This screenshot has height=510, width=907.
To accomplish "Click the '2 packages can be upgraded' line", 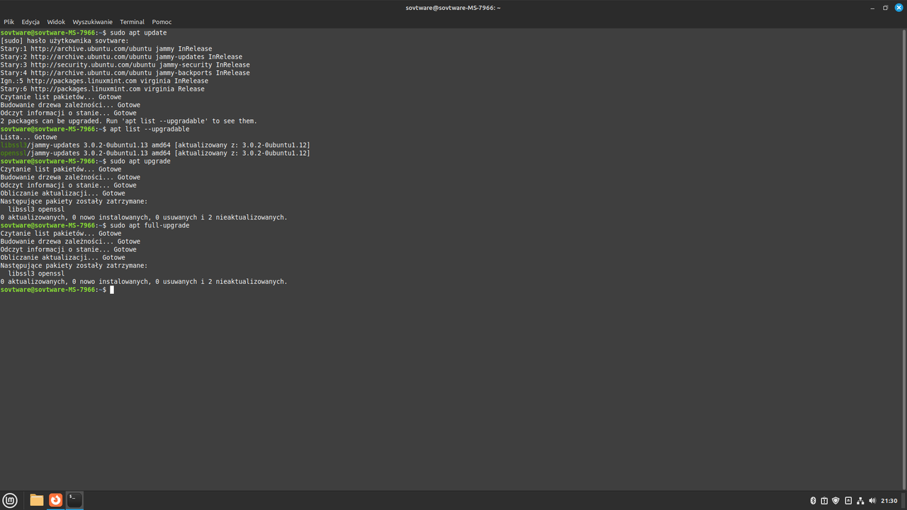I will (x=128, y=121).
